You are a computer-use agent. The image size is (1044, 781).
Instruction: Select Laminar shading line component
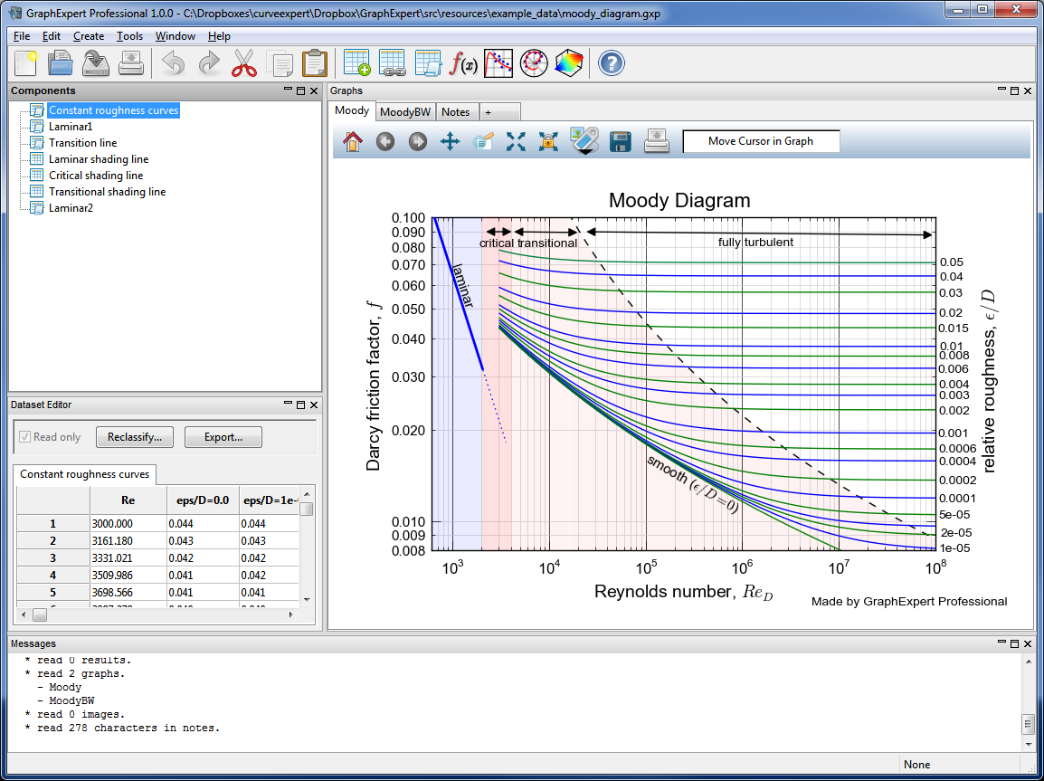(x=98, y=159)
